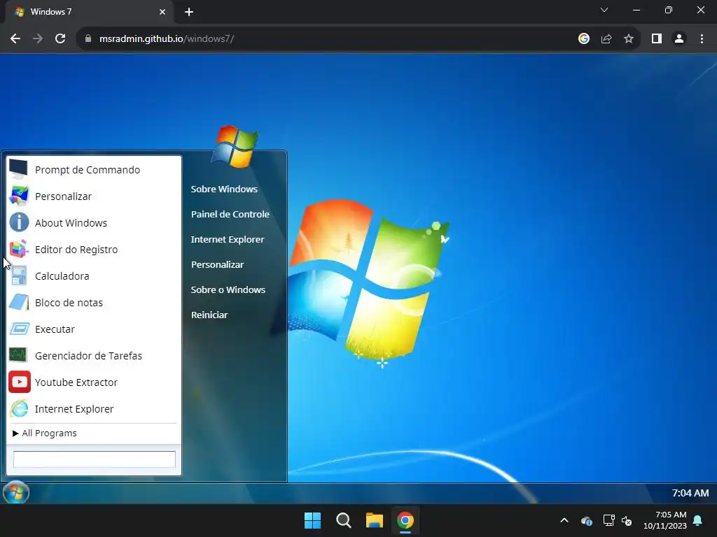Bookmark this page with the star icon
717x537 pixels.
[x=629, y=39]
